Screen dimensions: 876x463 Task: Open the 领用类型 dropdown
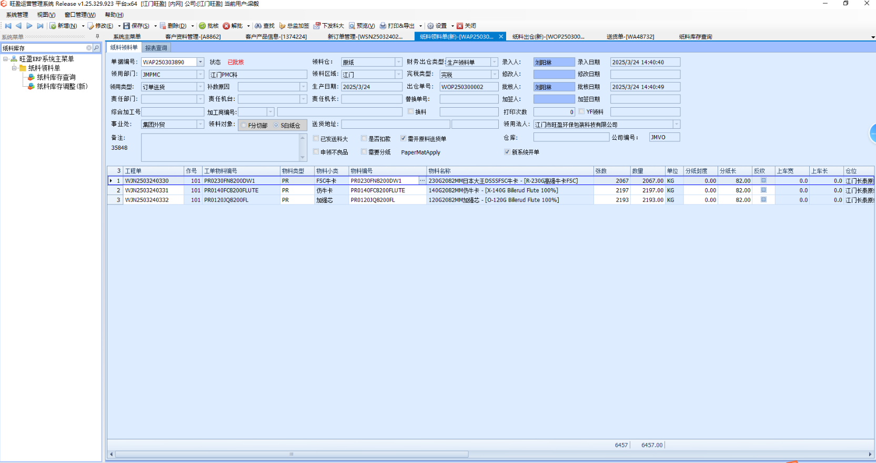(x=200, y=87)
